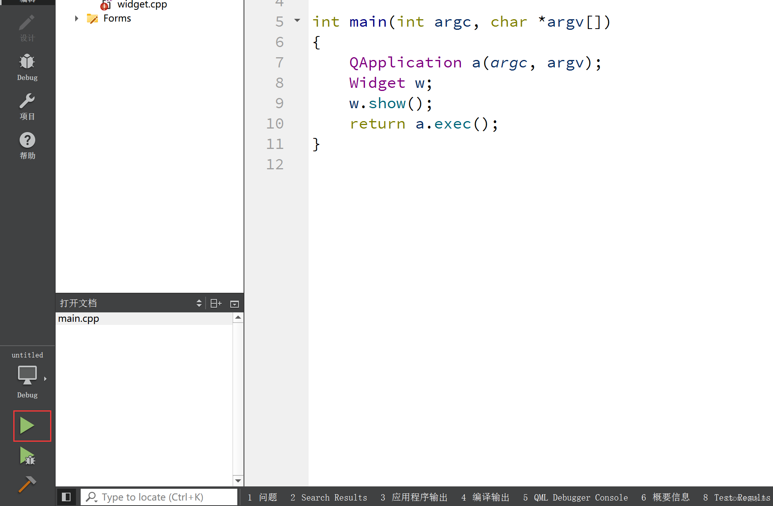Focus the Type to locate search field
Screen dimensions: 773x506
(159, 497)
